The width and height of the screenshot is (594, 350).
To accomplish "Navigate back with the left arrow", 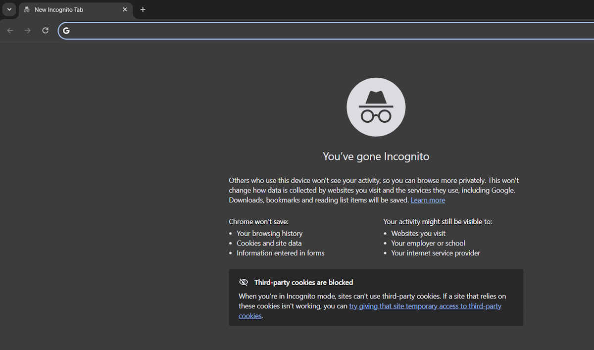I will click(x=10, y=30).
